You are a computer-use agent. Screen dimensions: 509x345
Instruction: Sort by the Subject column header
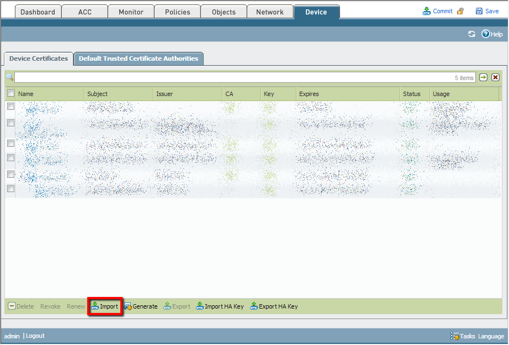click(119, 94)
